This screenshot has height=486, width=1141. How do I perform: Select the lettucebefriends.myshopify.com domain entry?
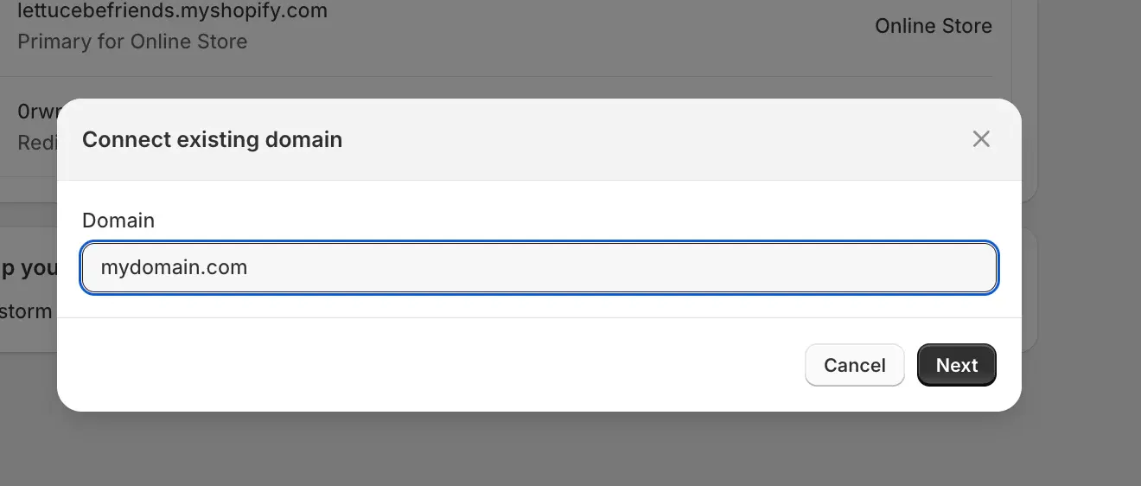click(x=172, y=11)
